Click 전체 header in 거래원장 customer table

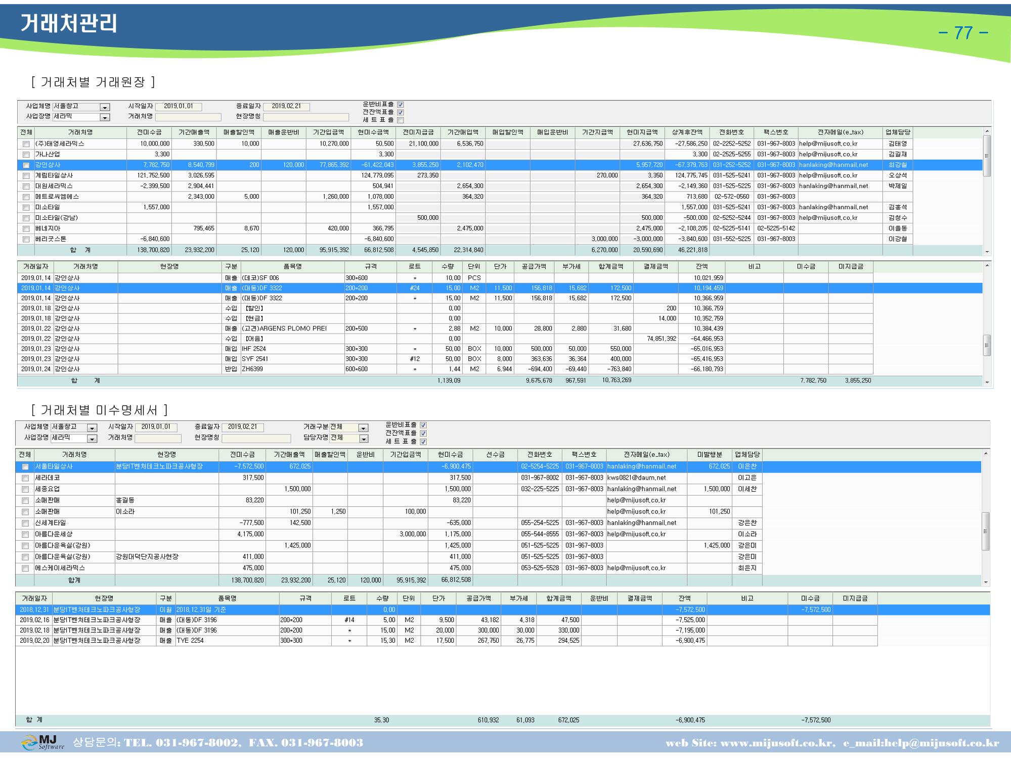26,132
